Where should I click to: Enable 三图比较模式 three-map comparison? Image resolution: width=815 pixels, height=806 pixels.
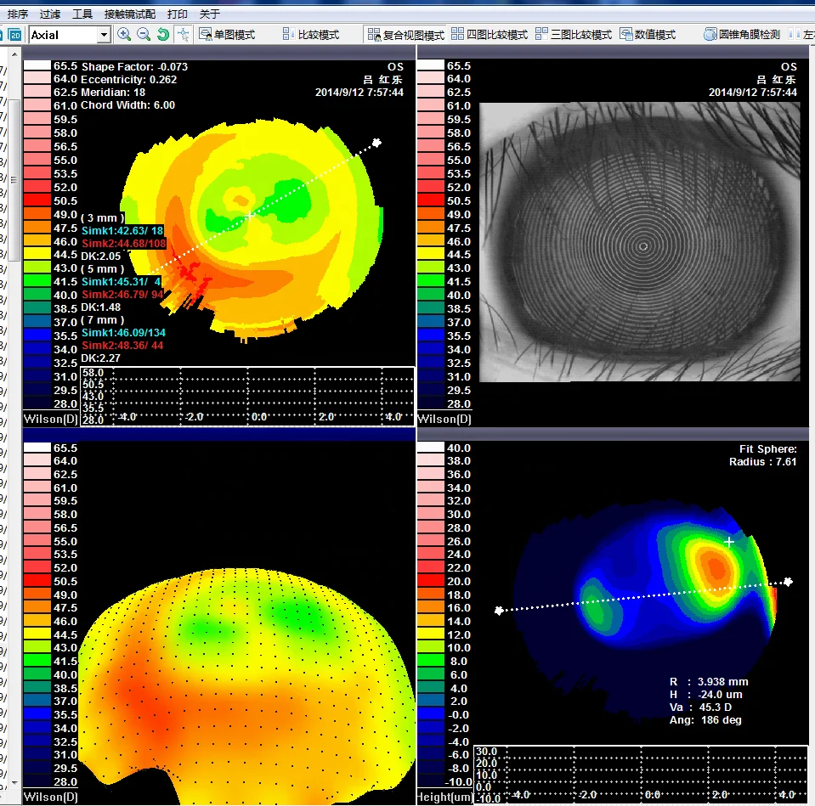pyautogui.click(x=574, y=34)
